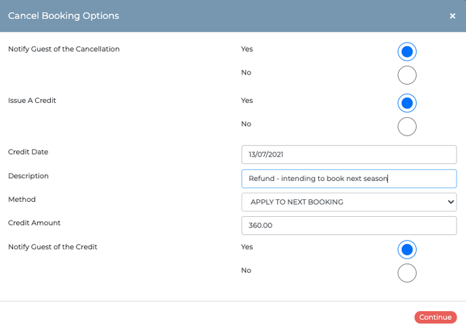The width and height of the screenshot is (466, 332).
Task: Choose Yes radio for Issue A Credit
Action: coord(407,103)
